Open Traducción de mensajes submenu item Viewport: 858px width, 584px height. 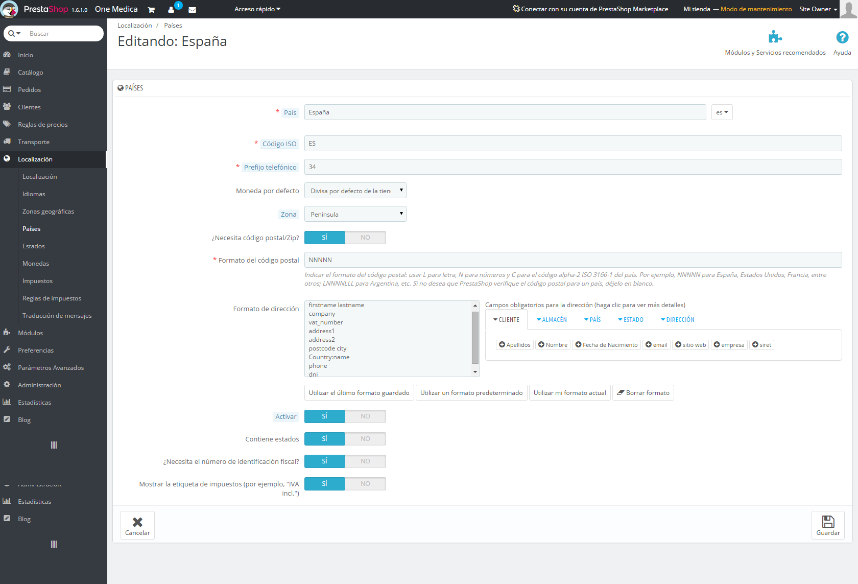57,316
